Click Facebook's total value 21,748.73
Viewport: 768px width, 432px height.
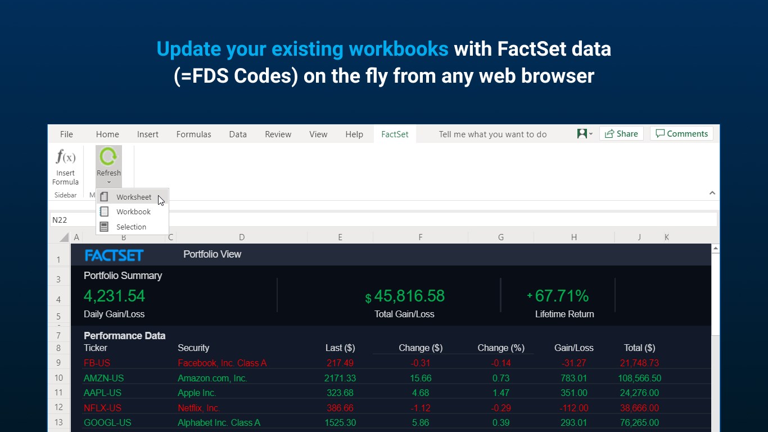(x=639, y=363)
